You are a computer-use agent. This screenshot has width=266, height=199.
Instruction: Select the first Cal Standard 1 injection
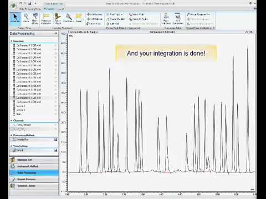(x=34, y=45)
